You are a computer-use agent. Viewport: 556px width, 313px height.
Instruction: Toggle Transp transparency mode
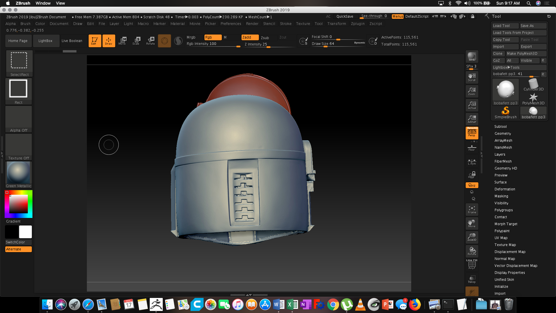472,279
